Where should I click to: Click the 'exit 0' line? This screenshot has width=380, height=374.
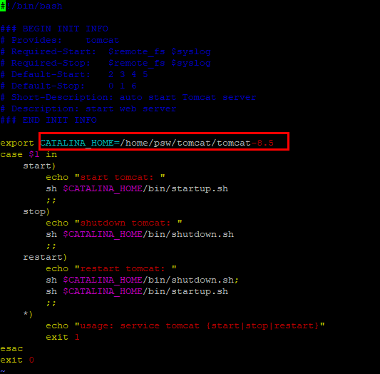(17, 360)
